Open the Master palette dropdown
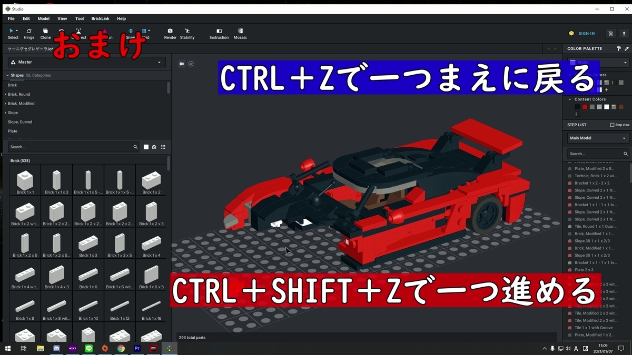The height and width of the screenshot is (355, 632). [87, 62]
